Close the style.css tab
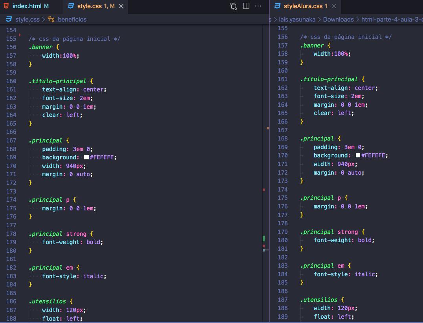This screenshot has height=323, width=423. tap(121, 6)
